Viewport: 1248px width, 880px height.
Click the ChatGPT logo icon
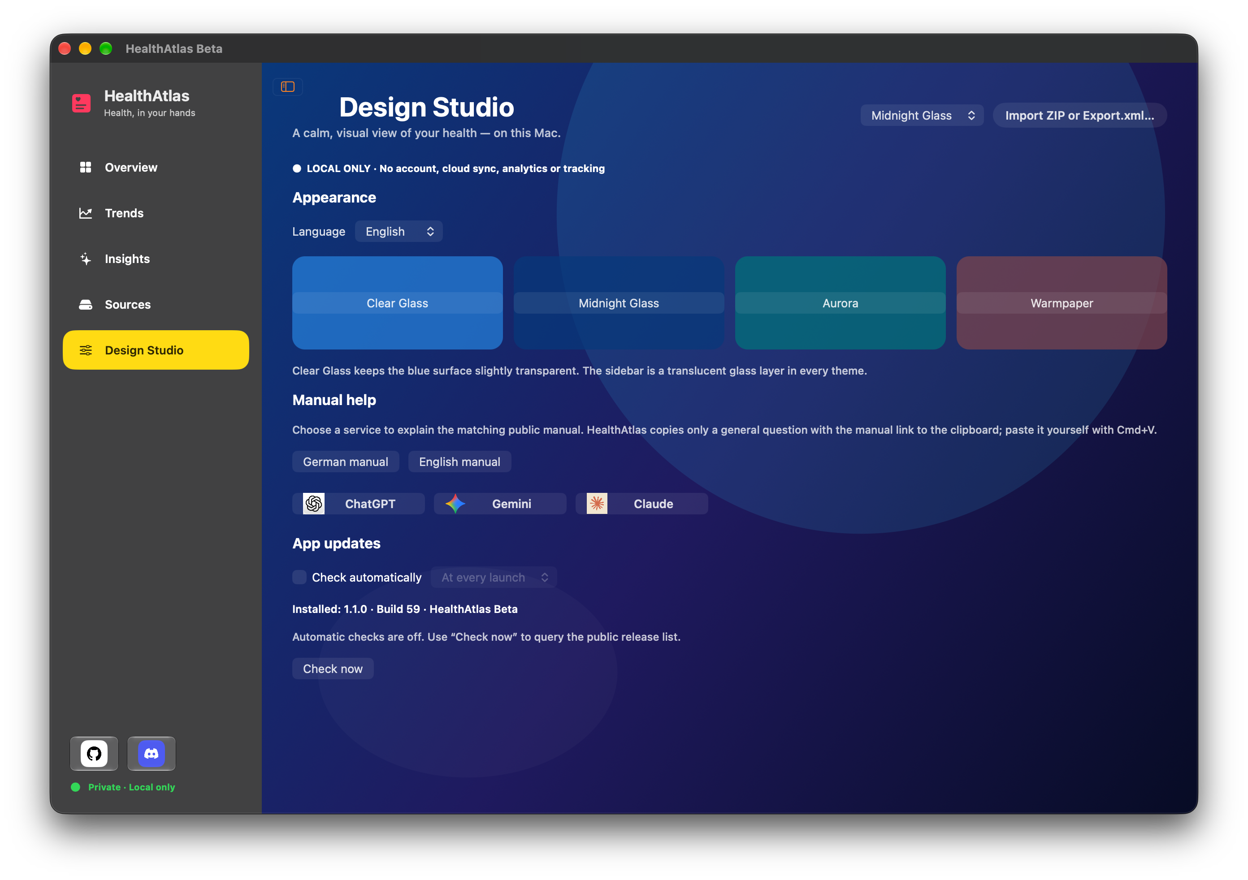[x=314, y=504]
